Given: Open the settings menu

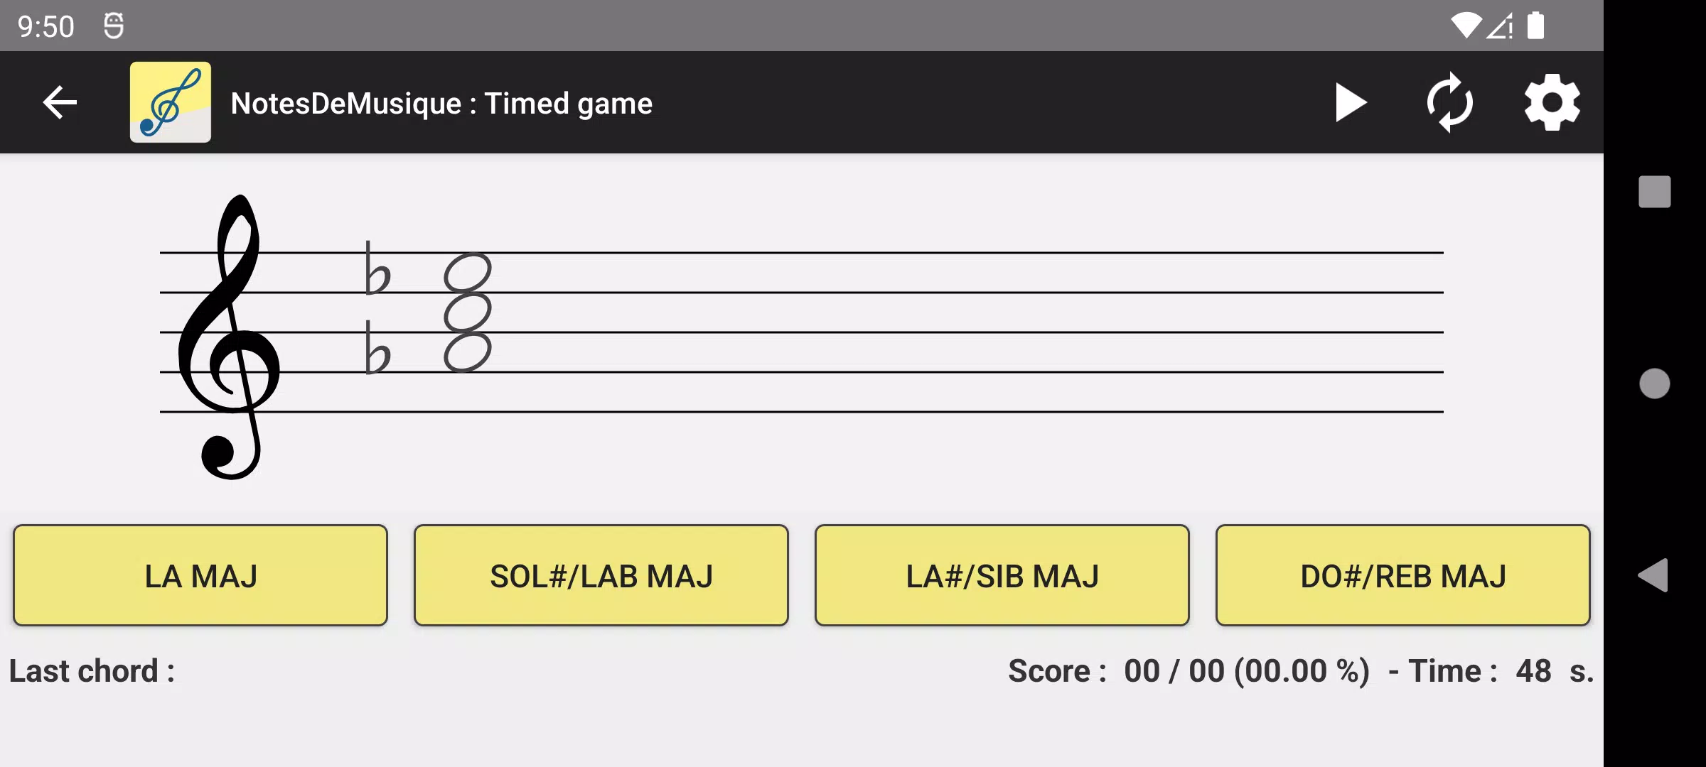Looking at the screenshot, I should coord(1552,102).
